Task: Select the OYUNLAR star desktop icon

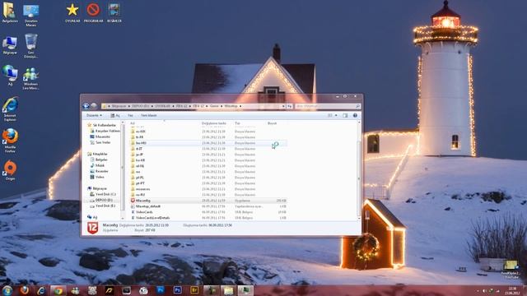Action: click(72, 13)
